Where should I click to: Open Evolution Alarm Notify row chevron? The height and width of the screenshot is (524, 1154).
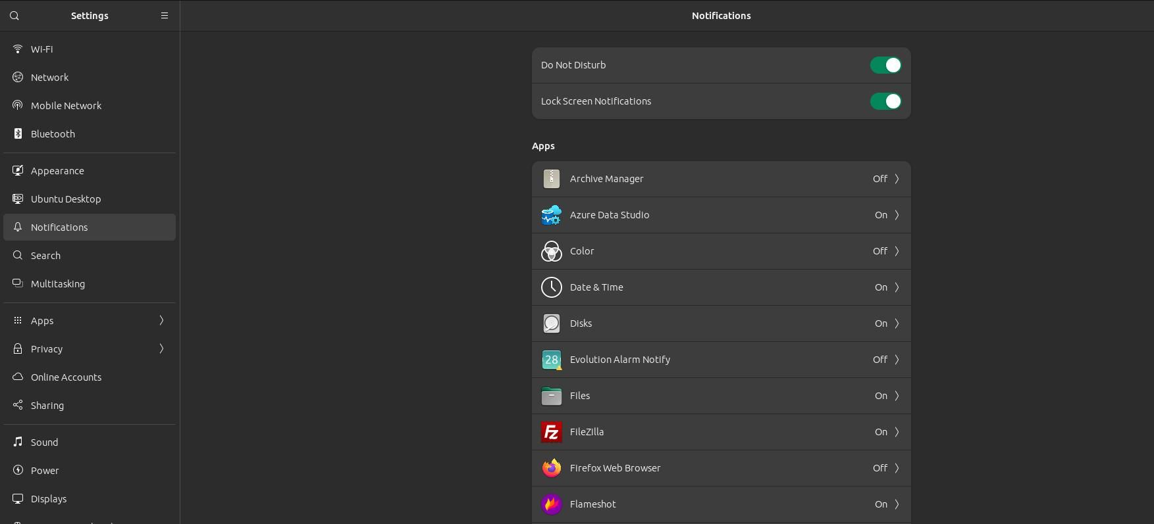(897, 360)
